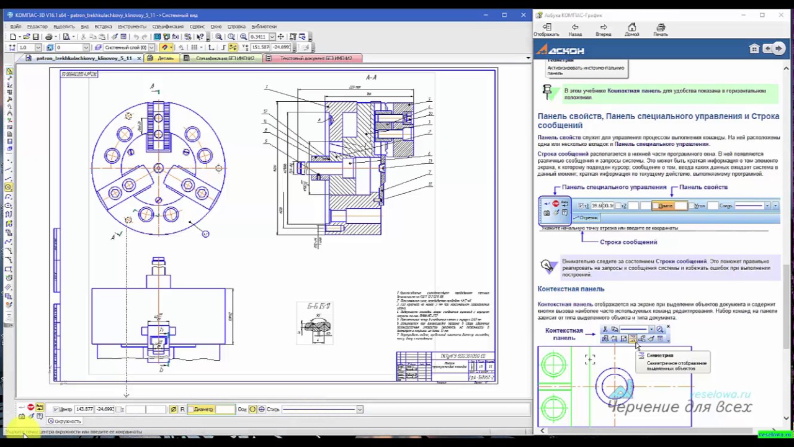Open Библиотеки menu

(x=264, y=27)
